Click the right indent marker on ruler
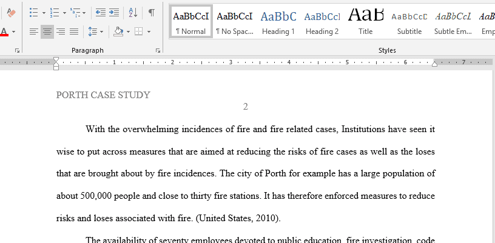The height and width of the screenshot is (243, 495). 435,64
